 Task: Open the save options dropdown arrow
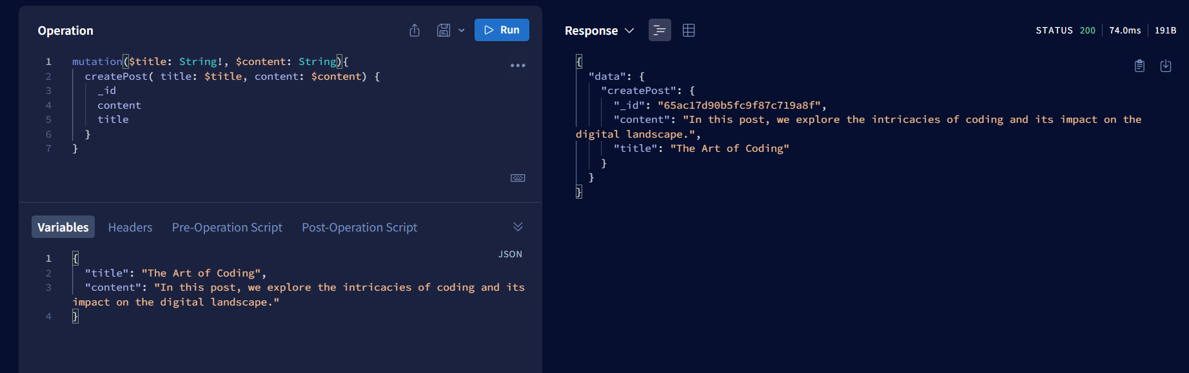click(462, 30)
